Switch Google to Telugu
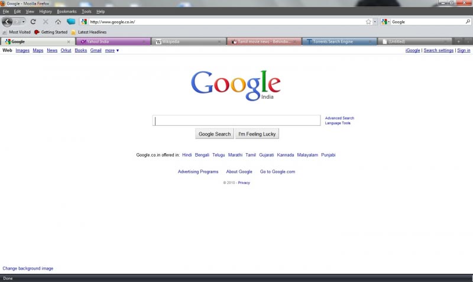The width and height of the screenshot is (473, 282). coord(218,155)
